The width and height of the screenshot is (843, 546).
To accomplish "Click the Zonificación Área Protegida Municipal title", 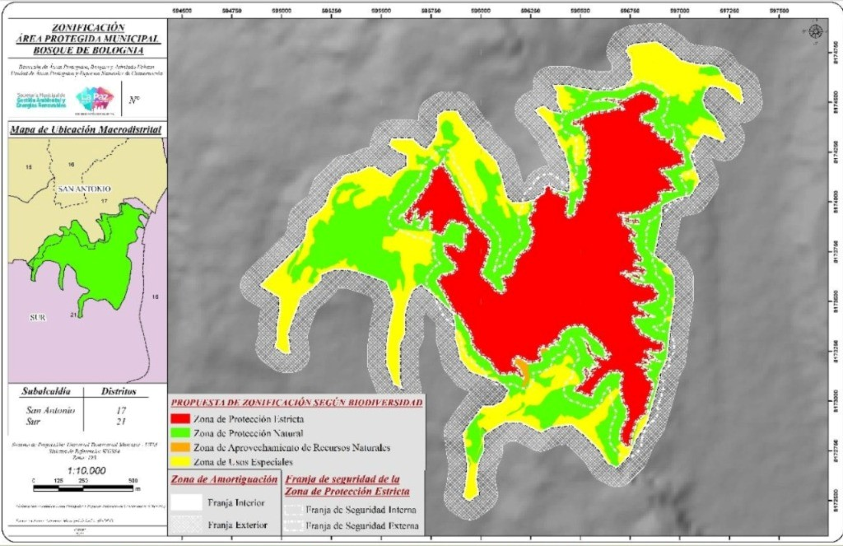I will point(88,39).
